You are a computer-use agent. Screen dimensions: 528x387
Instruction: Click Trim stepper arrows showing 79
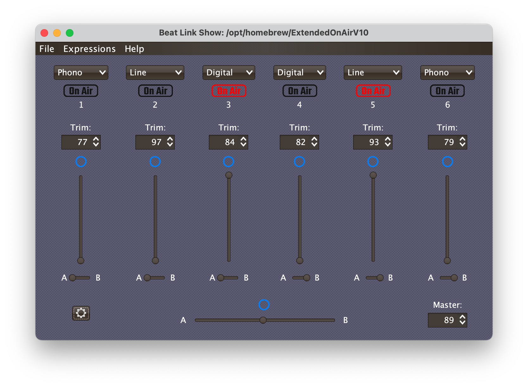pyautogui.click(x=463, y=142)
